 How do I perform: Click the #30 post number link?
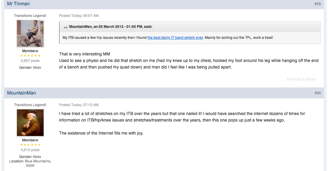(x=317, y=93)
